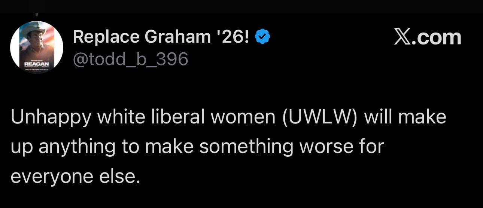This screenshot has height=208, width=483.
Task: Click the blue verified checkmark badge
Action: [263, 37]
